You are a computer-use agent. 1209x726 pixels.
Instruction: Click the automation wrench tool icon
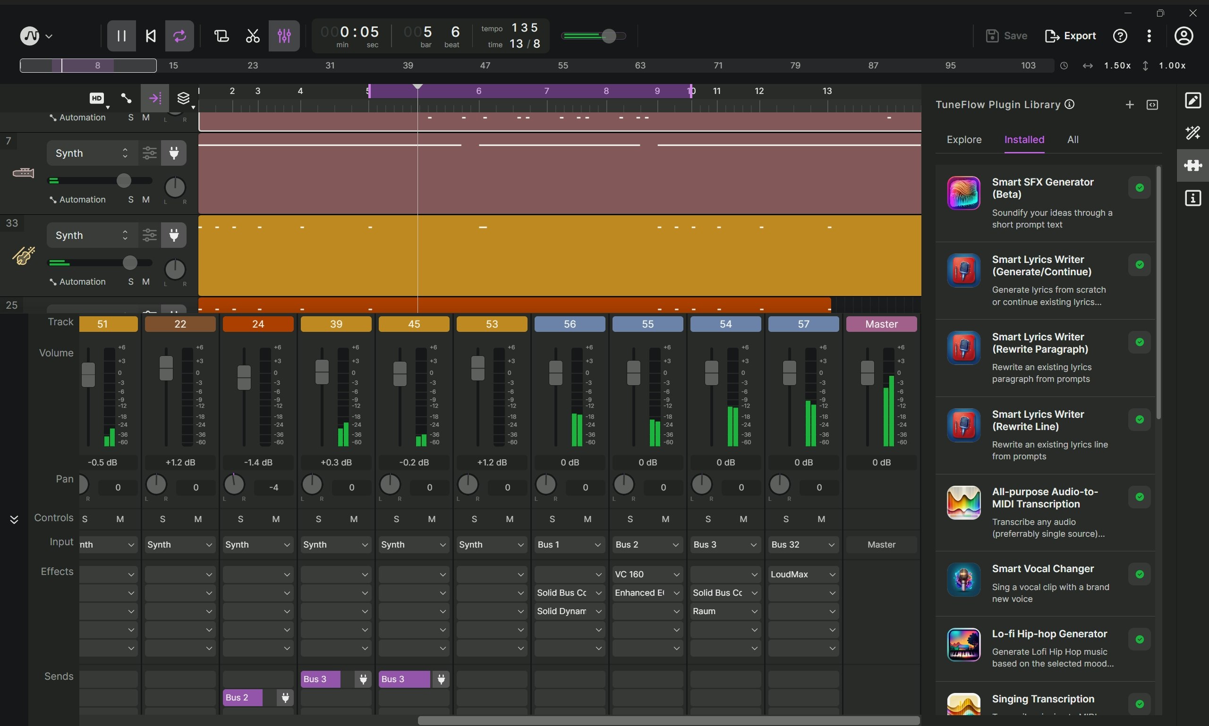point(126,98)
